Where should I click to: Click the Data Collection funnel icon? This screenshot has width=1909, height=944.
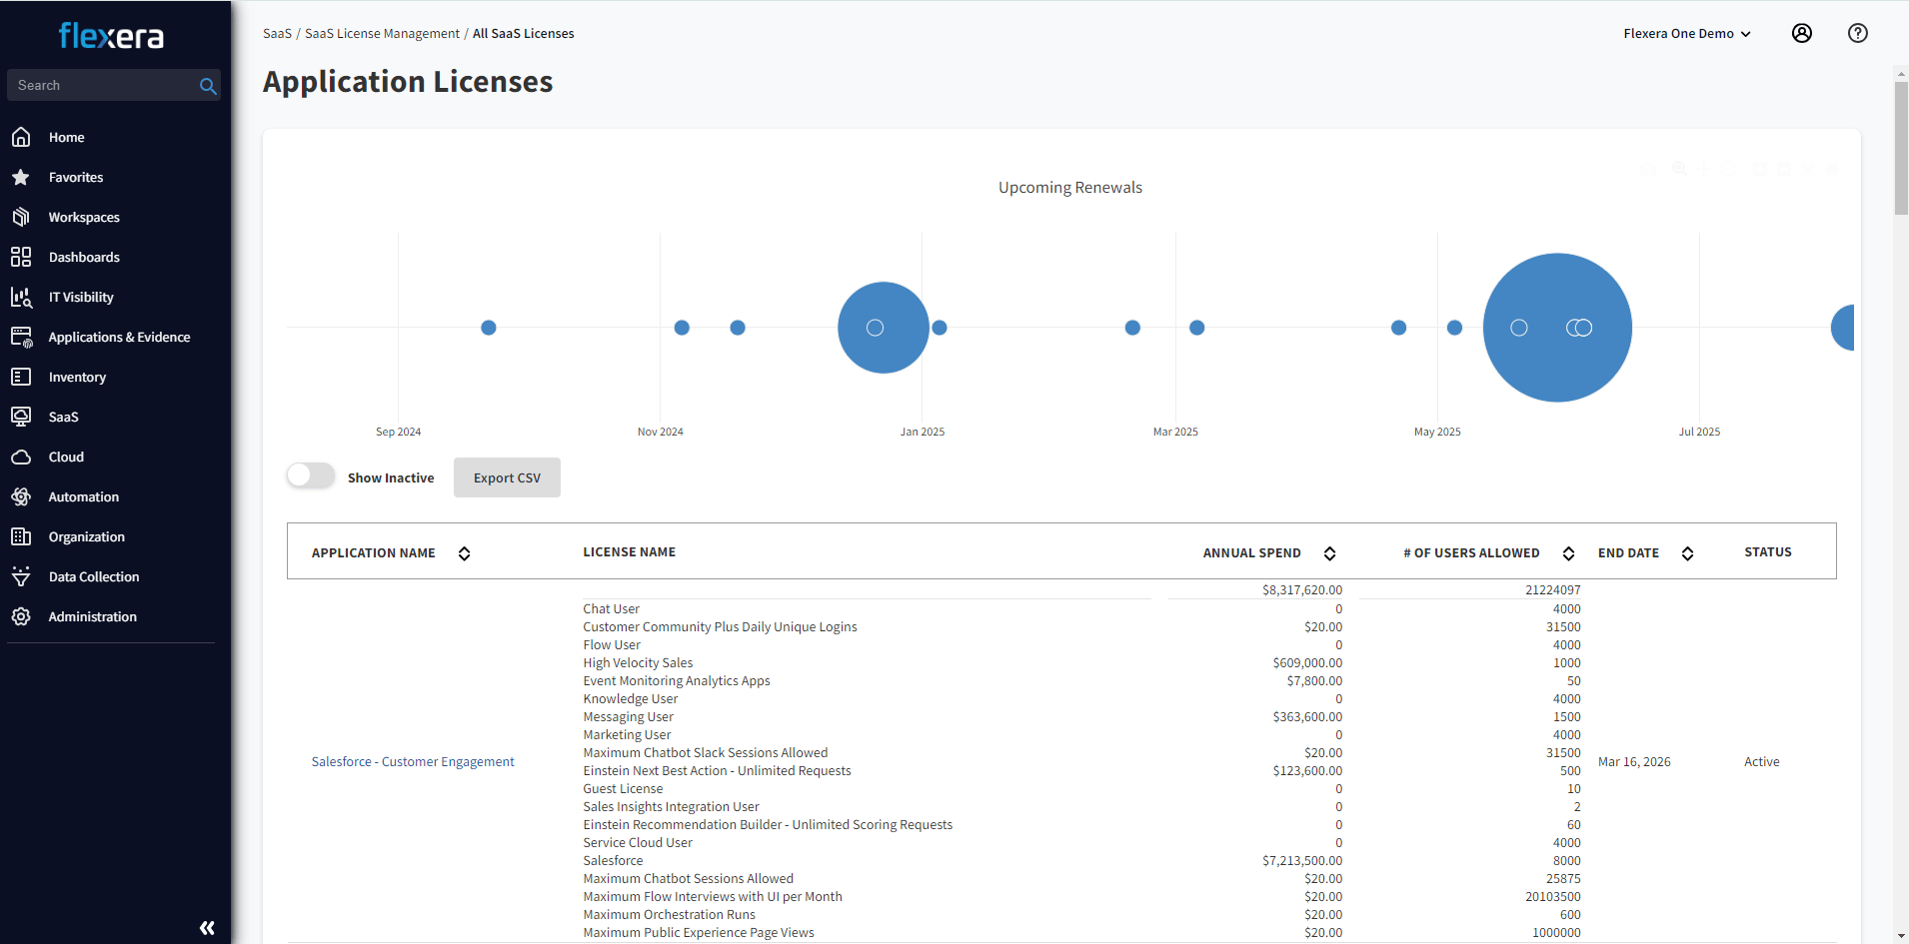coord(21,576)
